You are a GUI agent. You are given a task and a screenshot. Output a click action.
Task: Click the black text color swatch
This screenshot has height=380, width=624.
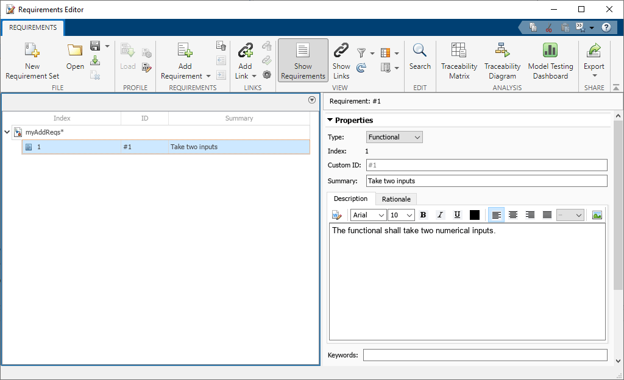[475, 215]
